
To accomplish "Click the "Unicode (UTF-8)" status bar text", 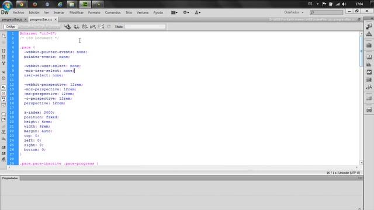I will [x=349, y=173].
